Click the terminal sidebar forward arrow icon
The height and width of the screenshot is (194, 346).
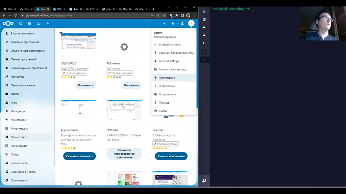tap(204, 35)
